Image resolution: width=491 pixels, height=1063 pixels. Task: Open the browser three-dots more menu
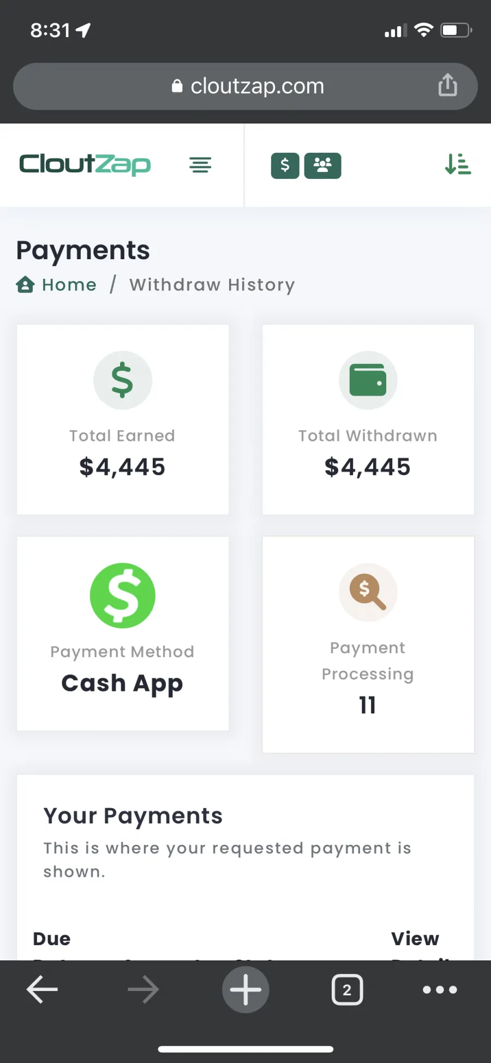440,989
